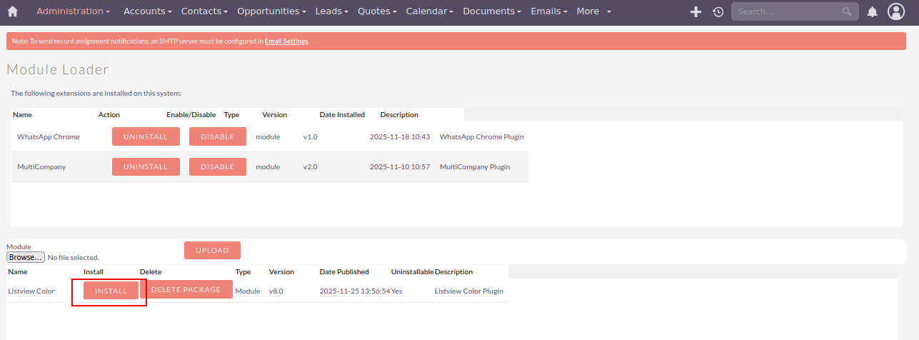Screen dimensions: 919x340
Task: Open recently viewed history icon
Action: 718,11
